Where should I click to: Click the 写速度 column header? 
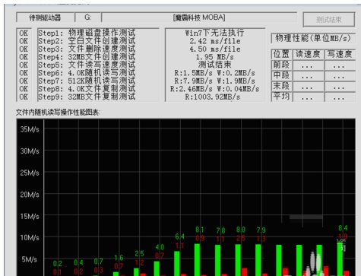tap(339, 54)
